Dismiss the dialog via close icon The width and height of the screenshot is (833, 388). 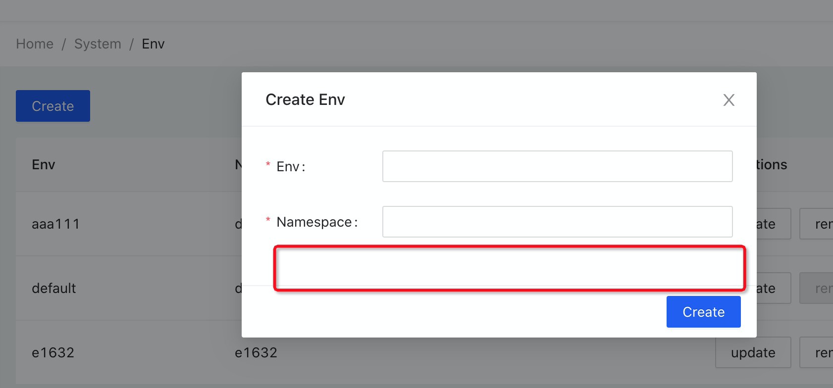(x=729, y=100)
